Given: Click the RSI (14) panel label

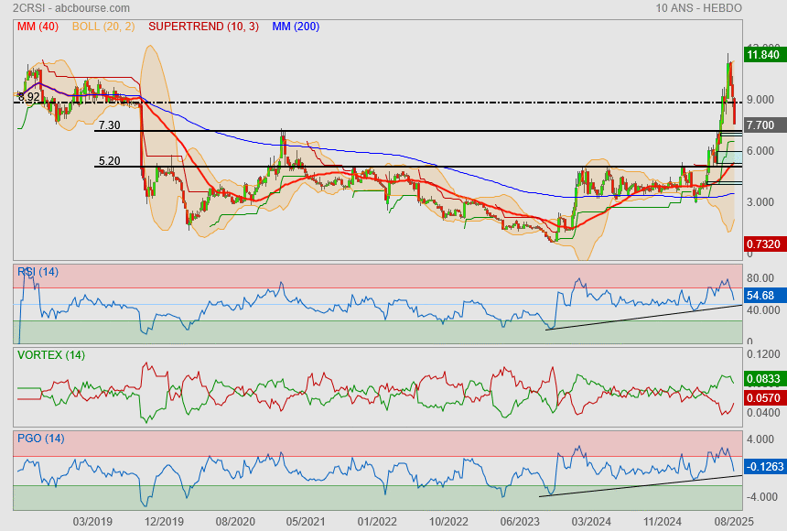Looking at the screenshot, I should point(38,272).
